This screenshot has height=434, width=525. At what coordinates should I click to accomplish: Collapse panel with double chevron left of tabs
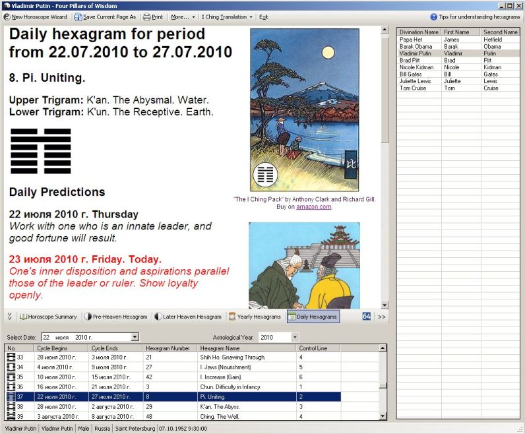tap(9, 316)
